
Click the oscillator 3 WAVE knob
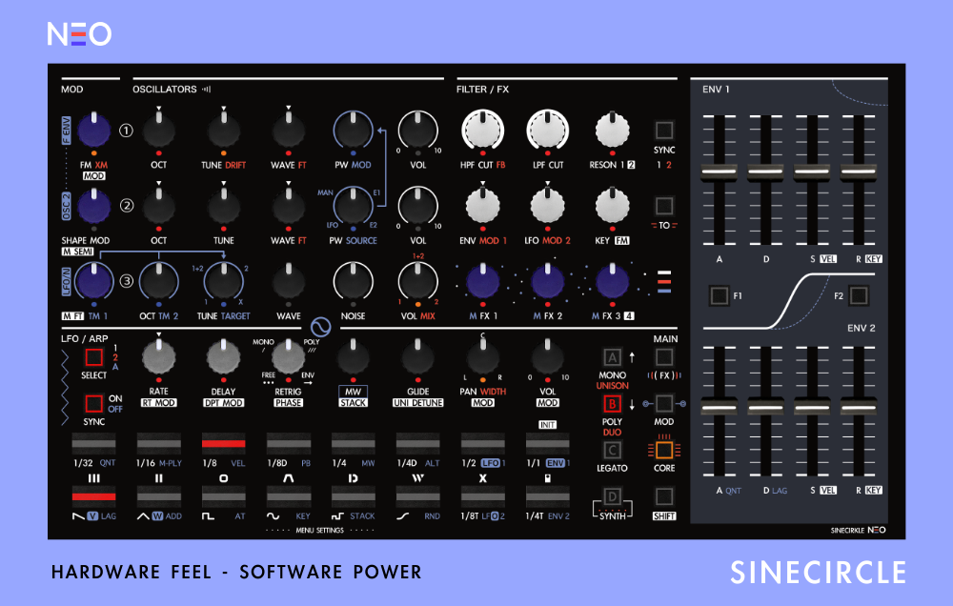click(x=288, y=281)
